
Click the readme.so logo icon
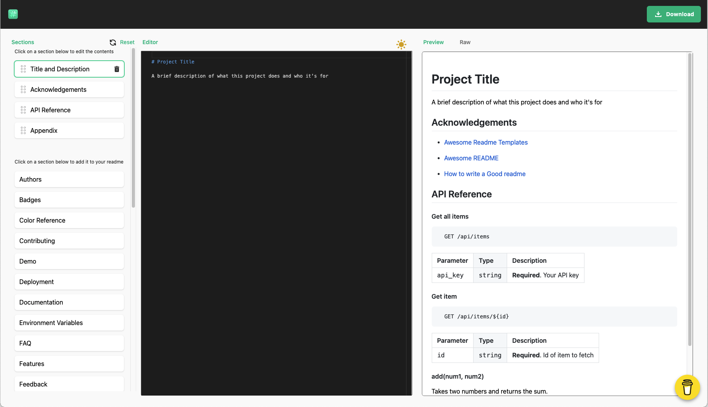13,14
